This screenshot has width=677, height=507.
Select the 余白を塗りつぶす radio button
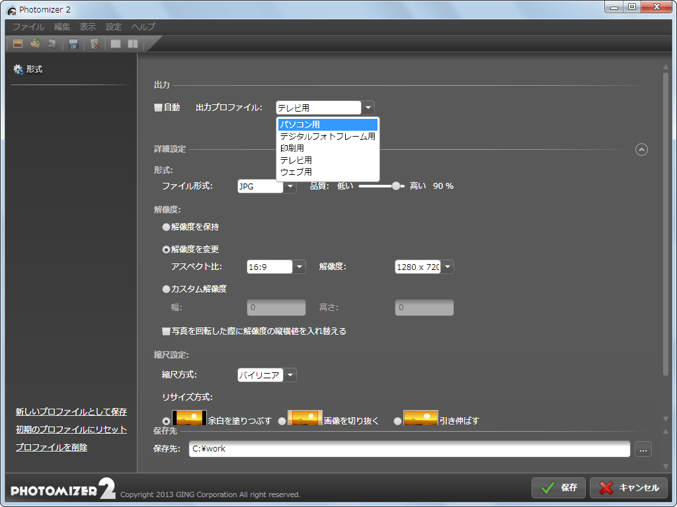pos(166,421)
